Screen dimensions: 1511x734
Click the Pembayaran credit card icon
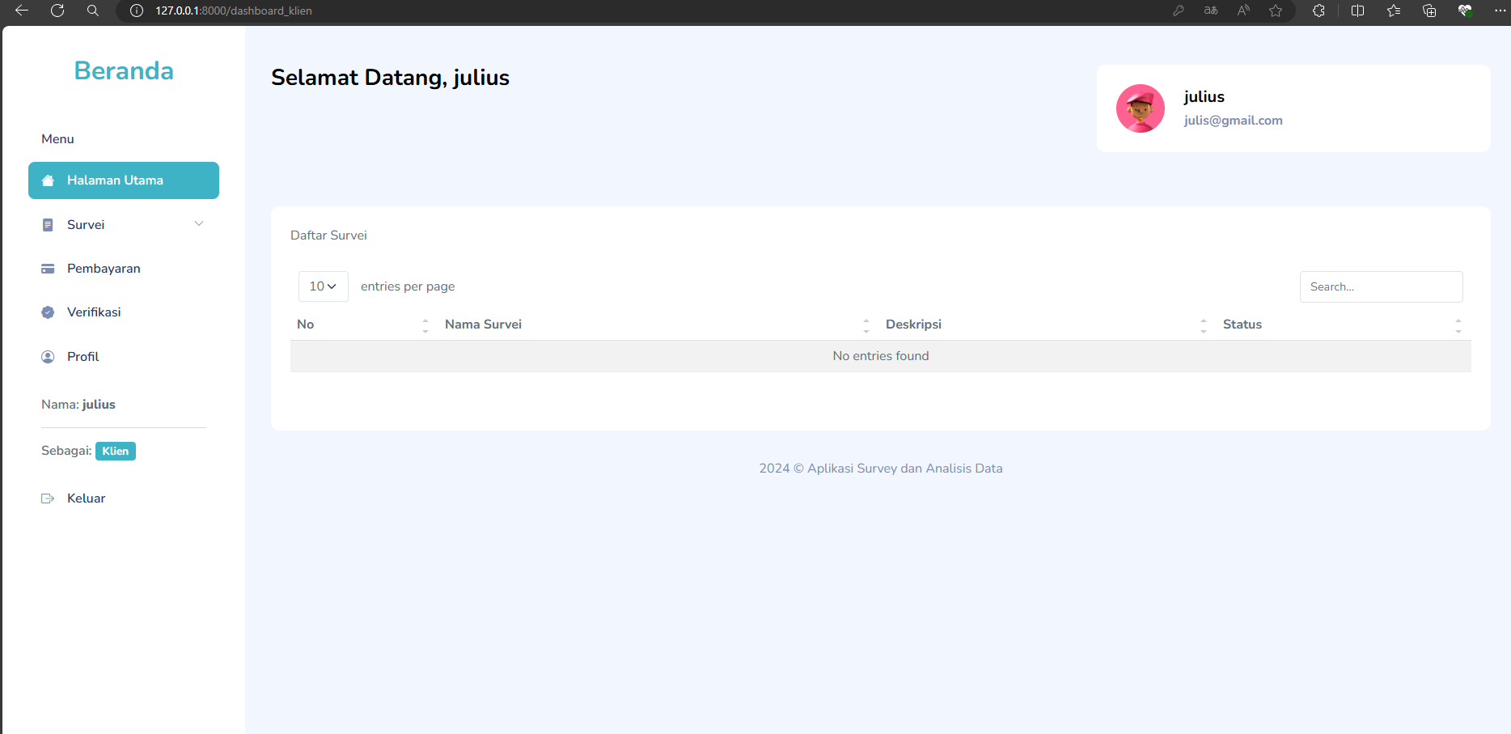pos(48,269)
